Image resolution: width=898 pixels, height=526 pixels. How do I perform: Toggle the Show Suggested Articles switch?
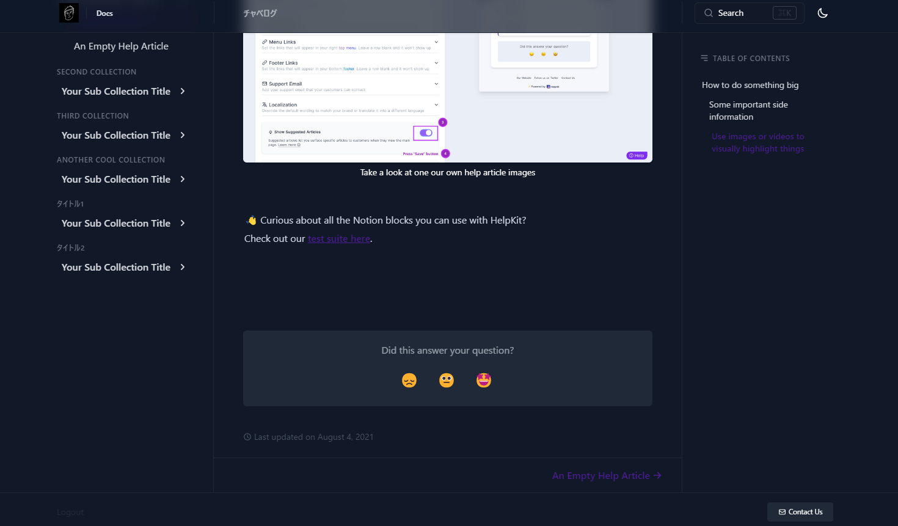click(426, 133)
